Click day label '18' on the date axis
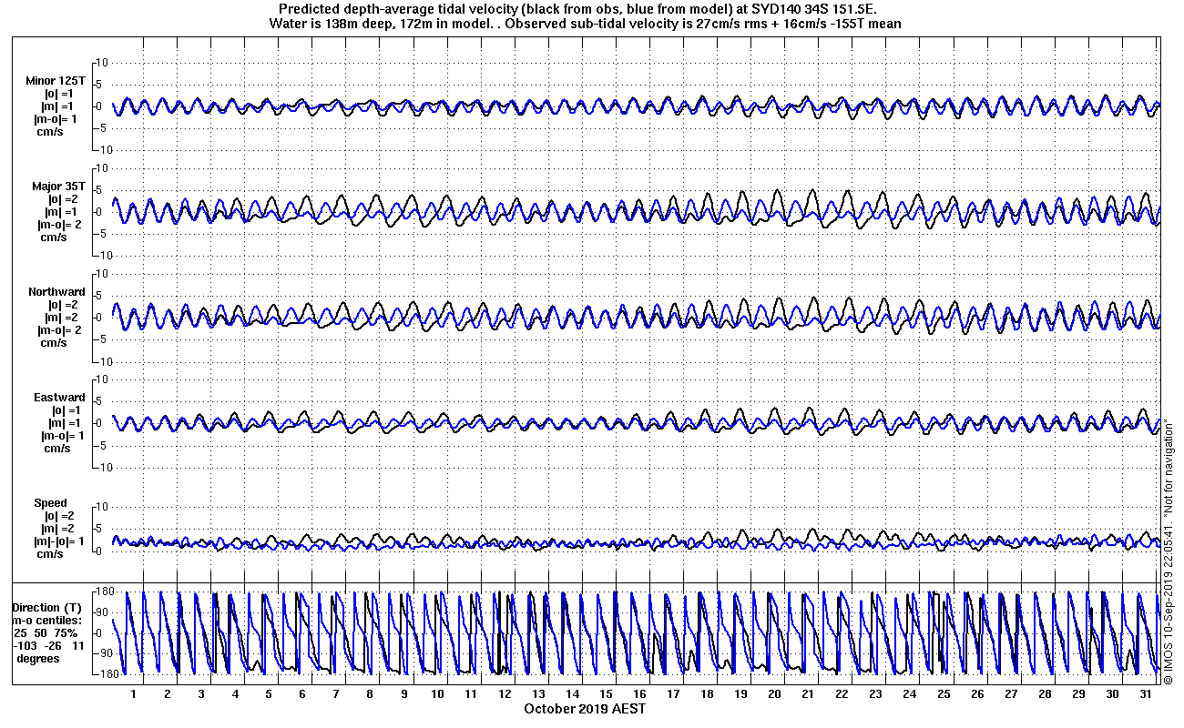Viewport: 1184px width, 728px height. pyautogui.click(x=707, y=693)
